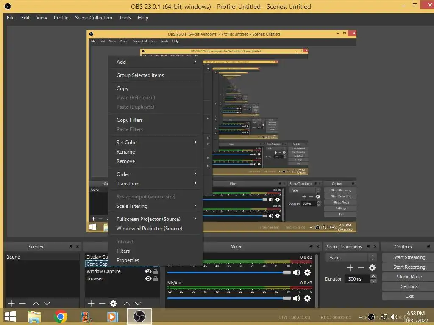Remove the selected scene using Scenes minus icon
Image resolution: width=434 pixels, height=325 pixels.
point(23,303)
